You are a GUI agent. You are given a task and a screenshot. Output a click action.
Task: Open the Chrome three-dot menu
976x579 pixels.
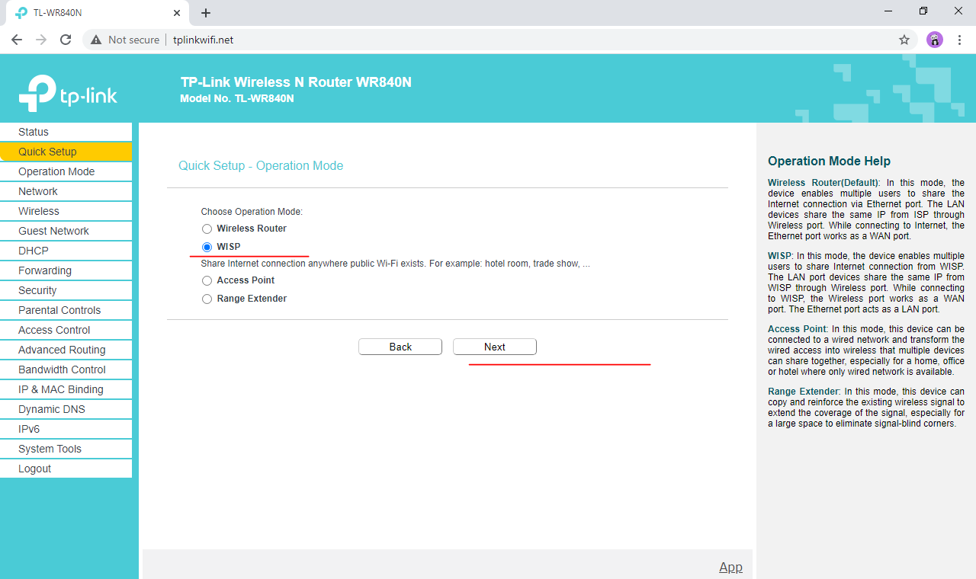click(x=959, y=40)
